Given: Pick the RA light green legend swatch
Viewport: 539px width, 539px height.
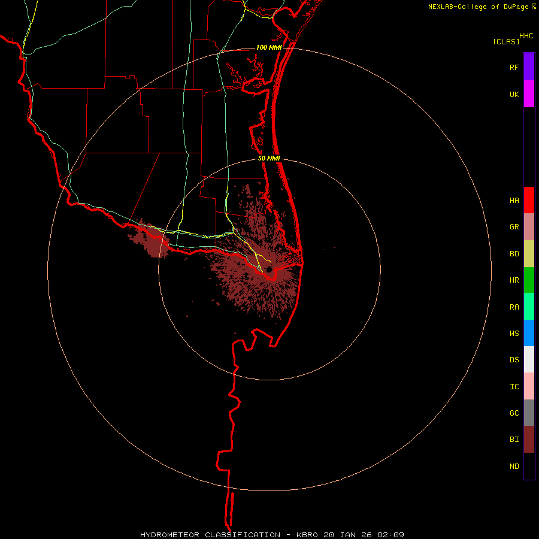Looking at the screenshot, I should [x=529, y=307].
